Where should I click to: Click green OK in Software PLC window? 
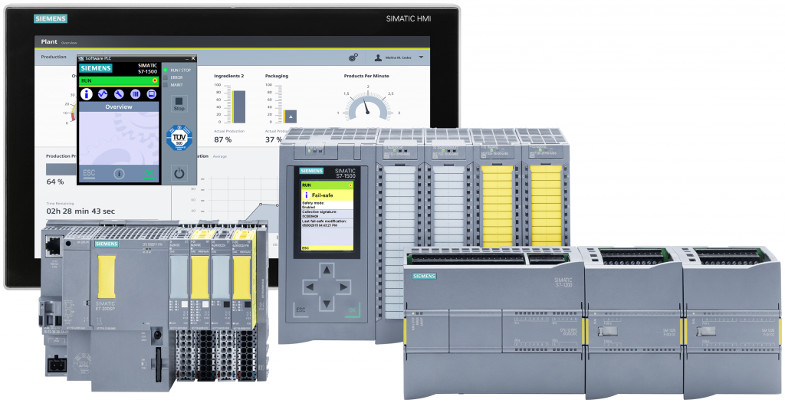149,174
